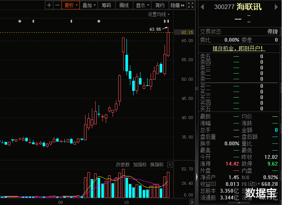The image size is (282, 205).
Task: Click the 买五 bid level label
Action: pyautogui.click(x=205, y=109)
